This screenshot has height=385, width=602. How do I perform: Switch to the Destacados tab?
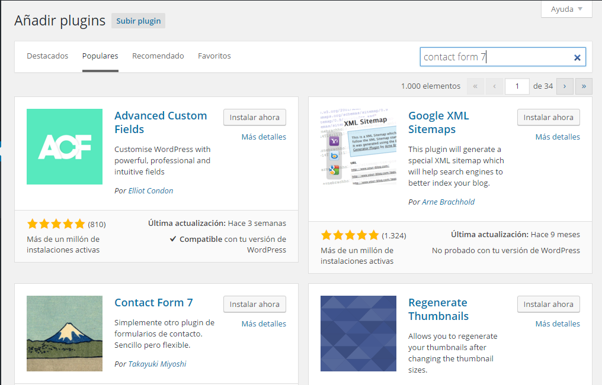[x=47, y=56]
